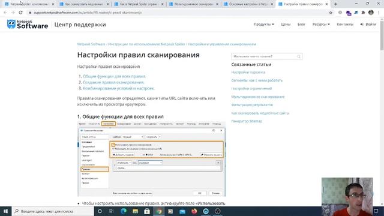The image size is (384, 216).
Task: Close the 'Основные настройки' tab
Action: click(272, 4)
